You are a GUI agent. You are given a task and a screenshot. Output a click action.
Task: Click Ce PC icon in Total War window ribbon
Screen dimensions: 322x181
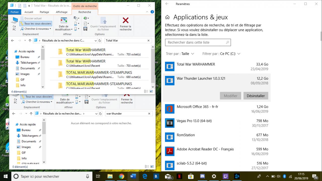pyautogui.click(x=14, y=24)
